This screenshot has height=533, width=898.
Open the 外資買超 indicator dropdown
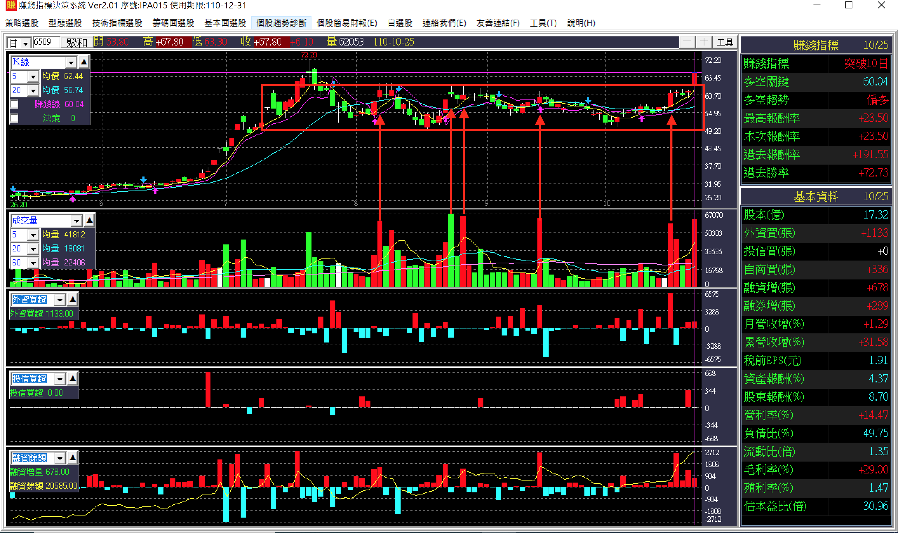(60, 299)
